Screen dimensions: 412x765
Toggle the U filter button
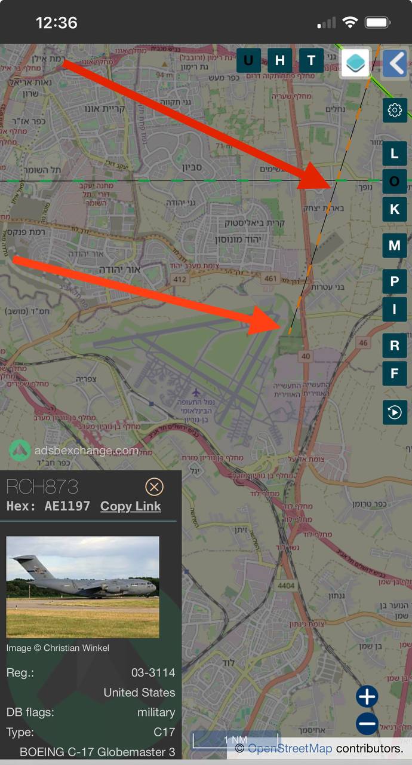[x=248, y=60]
